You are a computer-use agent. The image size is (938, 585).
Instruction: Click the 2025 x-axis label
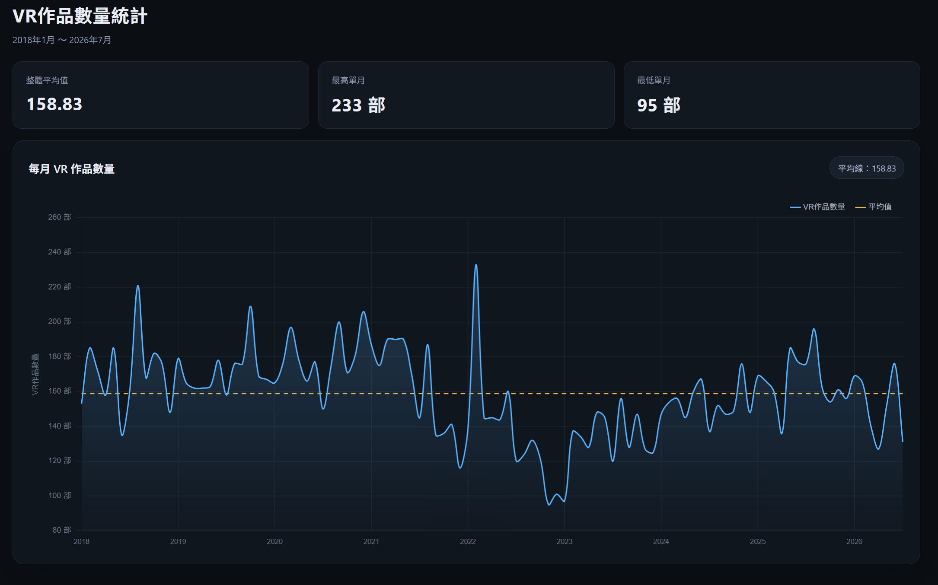coord(758,541)
